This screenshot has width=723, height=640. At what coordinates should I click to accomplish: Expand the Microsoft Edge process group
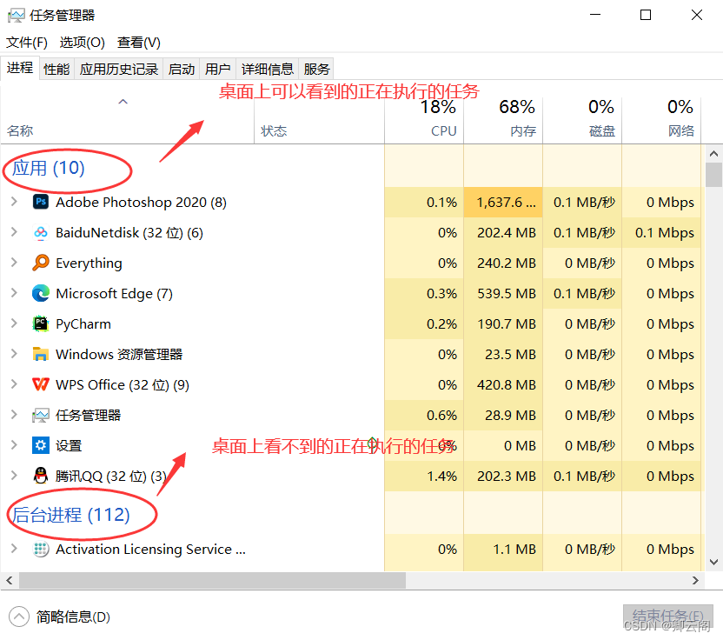click(x=14, y=293)
